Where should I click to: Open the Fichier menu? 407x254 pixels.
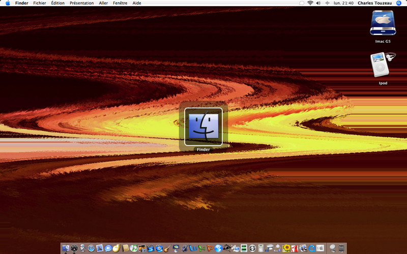(39, 3)
